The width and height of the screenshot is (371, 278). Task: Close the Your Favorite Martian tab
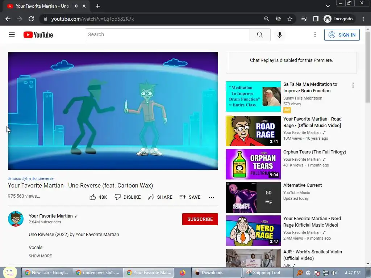point(84,6)
